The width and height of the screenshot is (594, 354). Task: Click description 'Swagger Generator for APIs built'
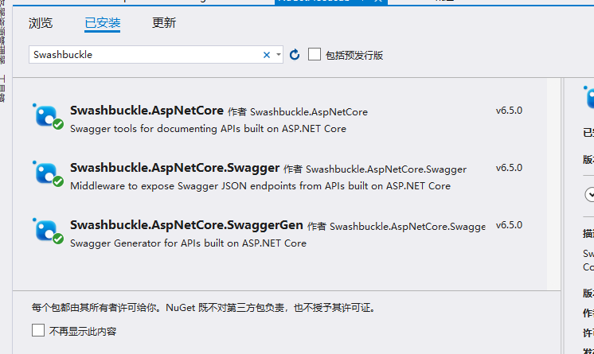click(x=188, y=243)
